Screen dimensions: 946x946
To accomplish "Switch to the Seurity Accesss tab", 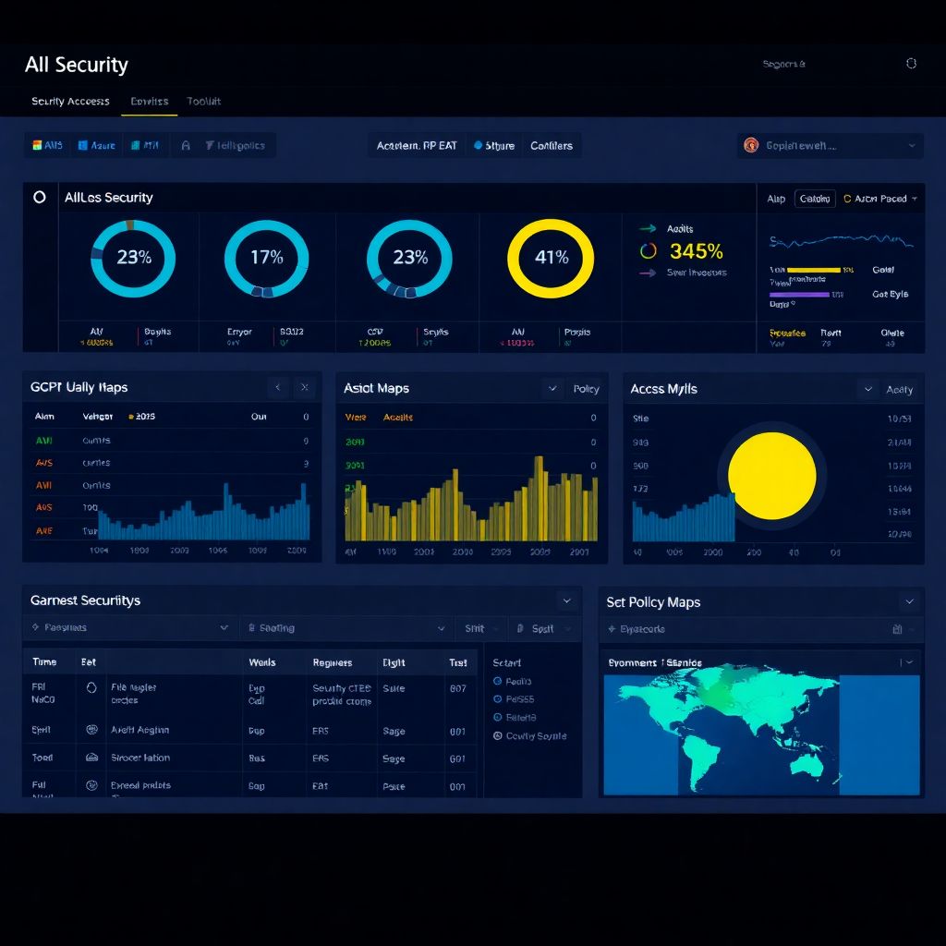I will pyautogui.click(x=70, y=102).
